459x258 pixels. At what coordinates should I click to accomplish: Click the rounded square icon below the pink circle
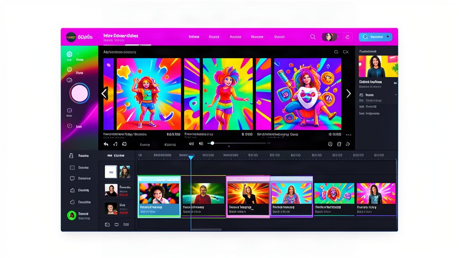pyautogui.click(x=69, y=110)
